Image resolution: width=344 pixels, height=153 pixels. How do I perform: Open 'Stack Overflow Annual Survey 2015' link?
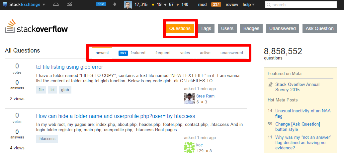click(x=297, y=87)
